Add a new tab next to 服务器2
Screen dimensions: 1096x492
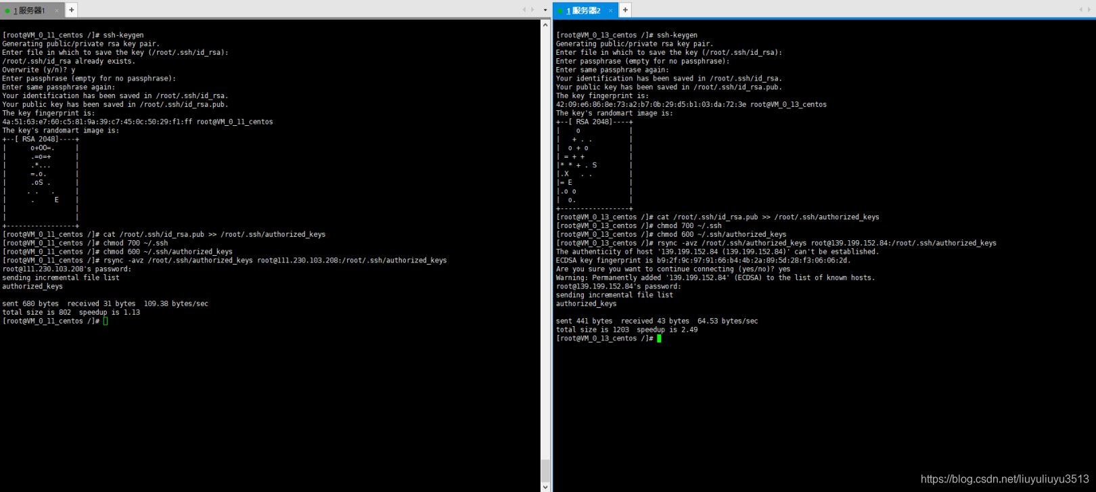point(626,10)
